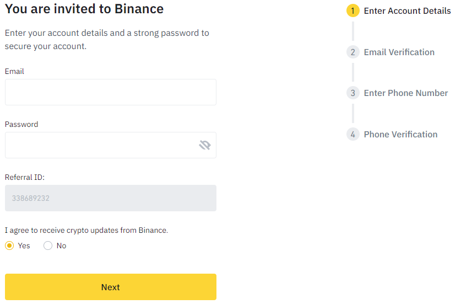Click the disabled Referral ID field
This screenshot has height=304, width=461.
point(110,198)
